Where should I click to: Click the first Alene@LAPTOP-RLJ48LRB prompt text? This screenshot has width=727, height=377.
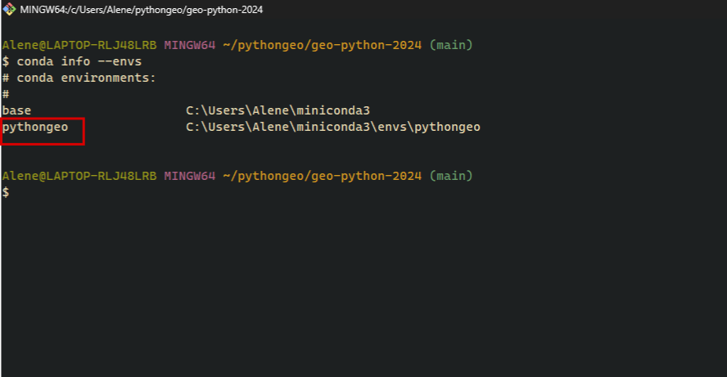pos(79,44)
